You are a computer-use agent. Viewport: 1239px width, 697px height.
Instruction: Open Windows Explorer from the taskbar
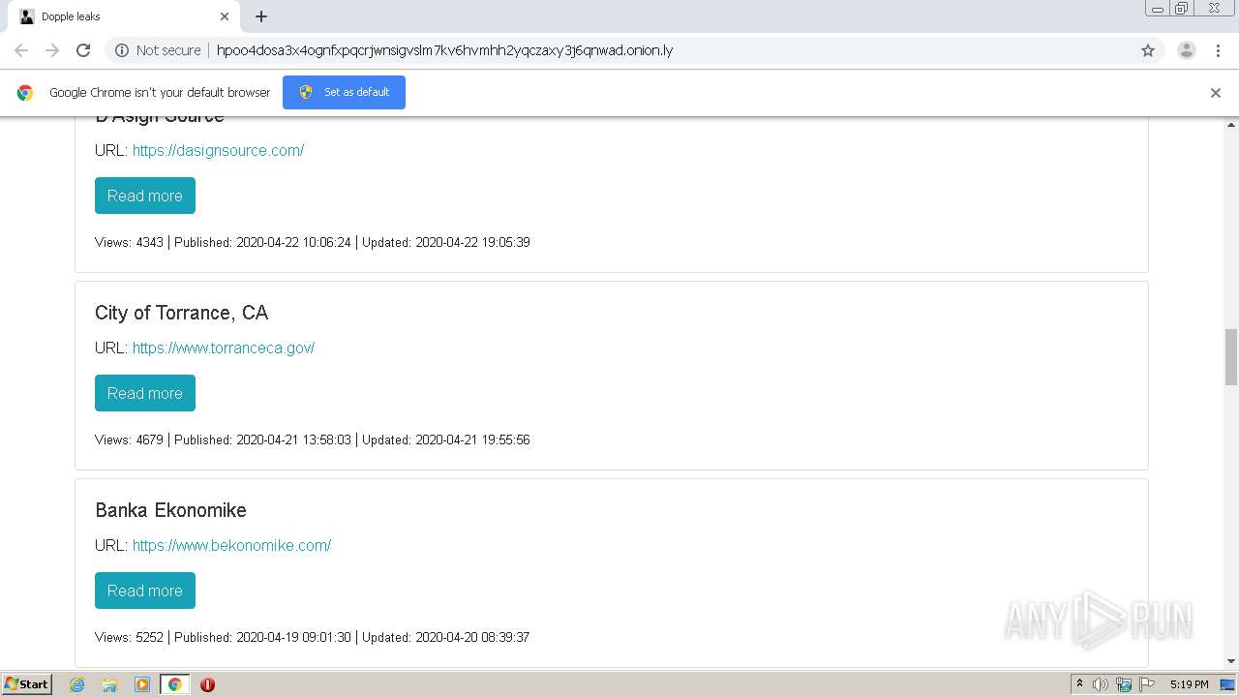(x=109, y=684)
